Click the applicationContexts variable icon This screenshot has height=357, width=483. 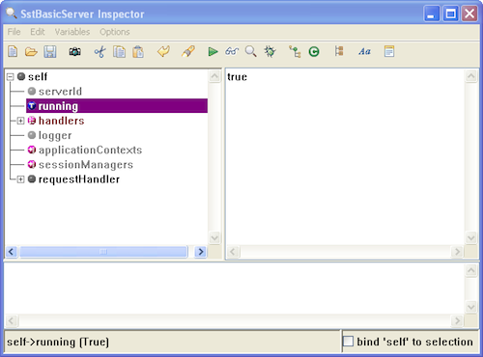click(x=32, y=150)
